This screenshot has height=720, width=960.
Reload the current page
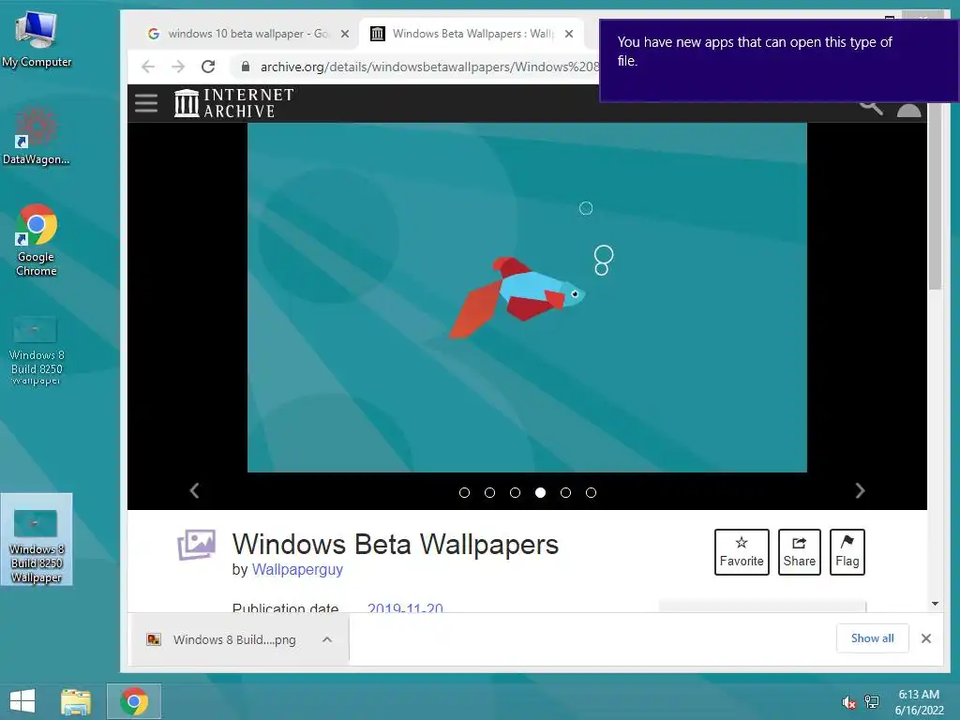(208, 67)
